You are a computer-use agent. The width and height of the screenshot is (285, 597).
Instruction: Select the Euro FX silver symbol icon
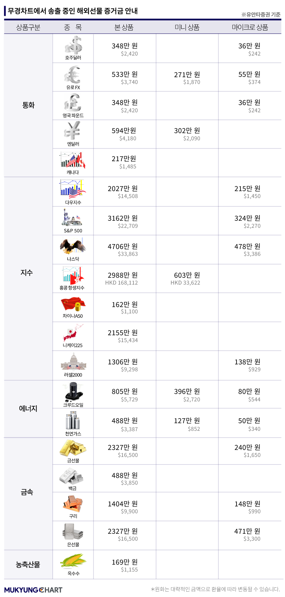point(73,75)
